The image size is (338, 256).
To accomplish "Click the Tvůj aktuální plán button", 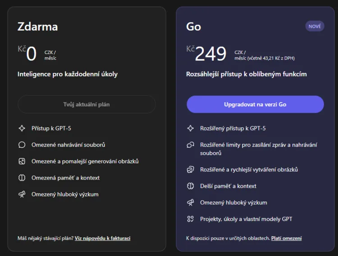I will click(87, 104).
